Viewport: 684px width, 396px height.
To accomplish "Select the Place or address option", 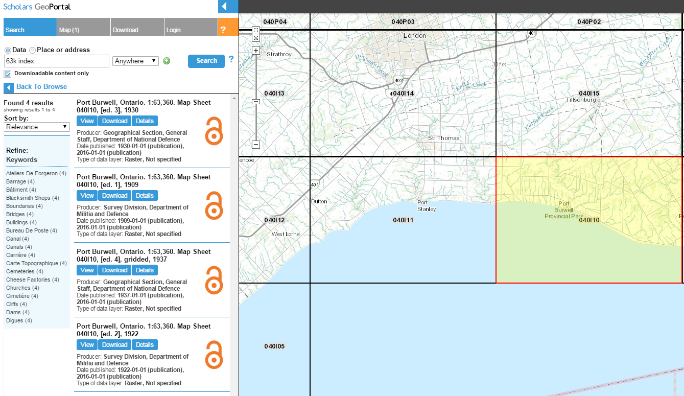I will pos(33,50).
